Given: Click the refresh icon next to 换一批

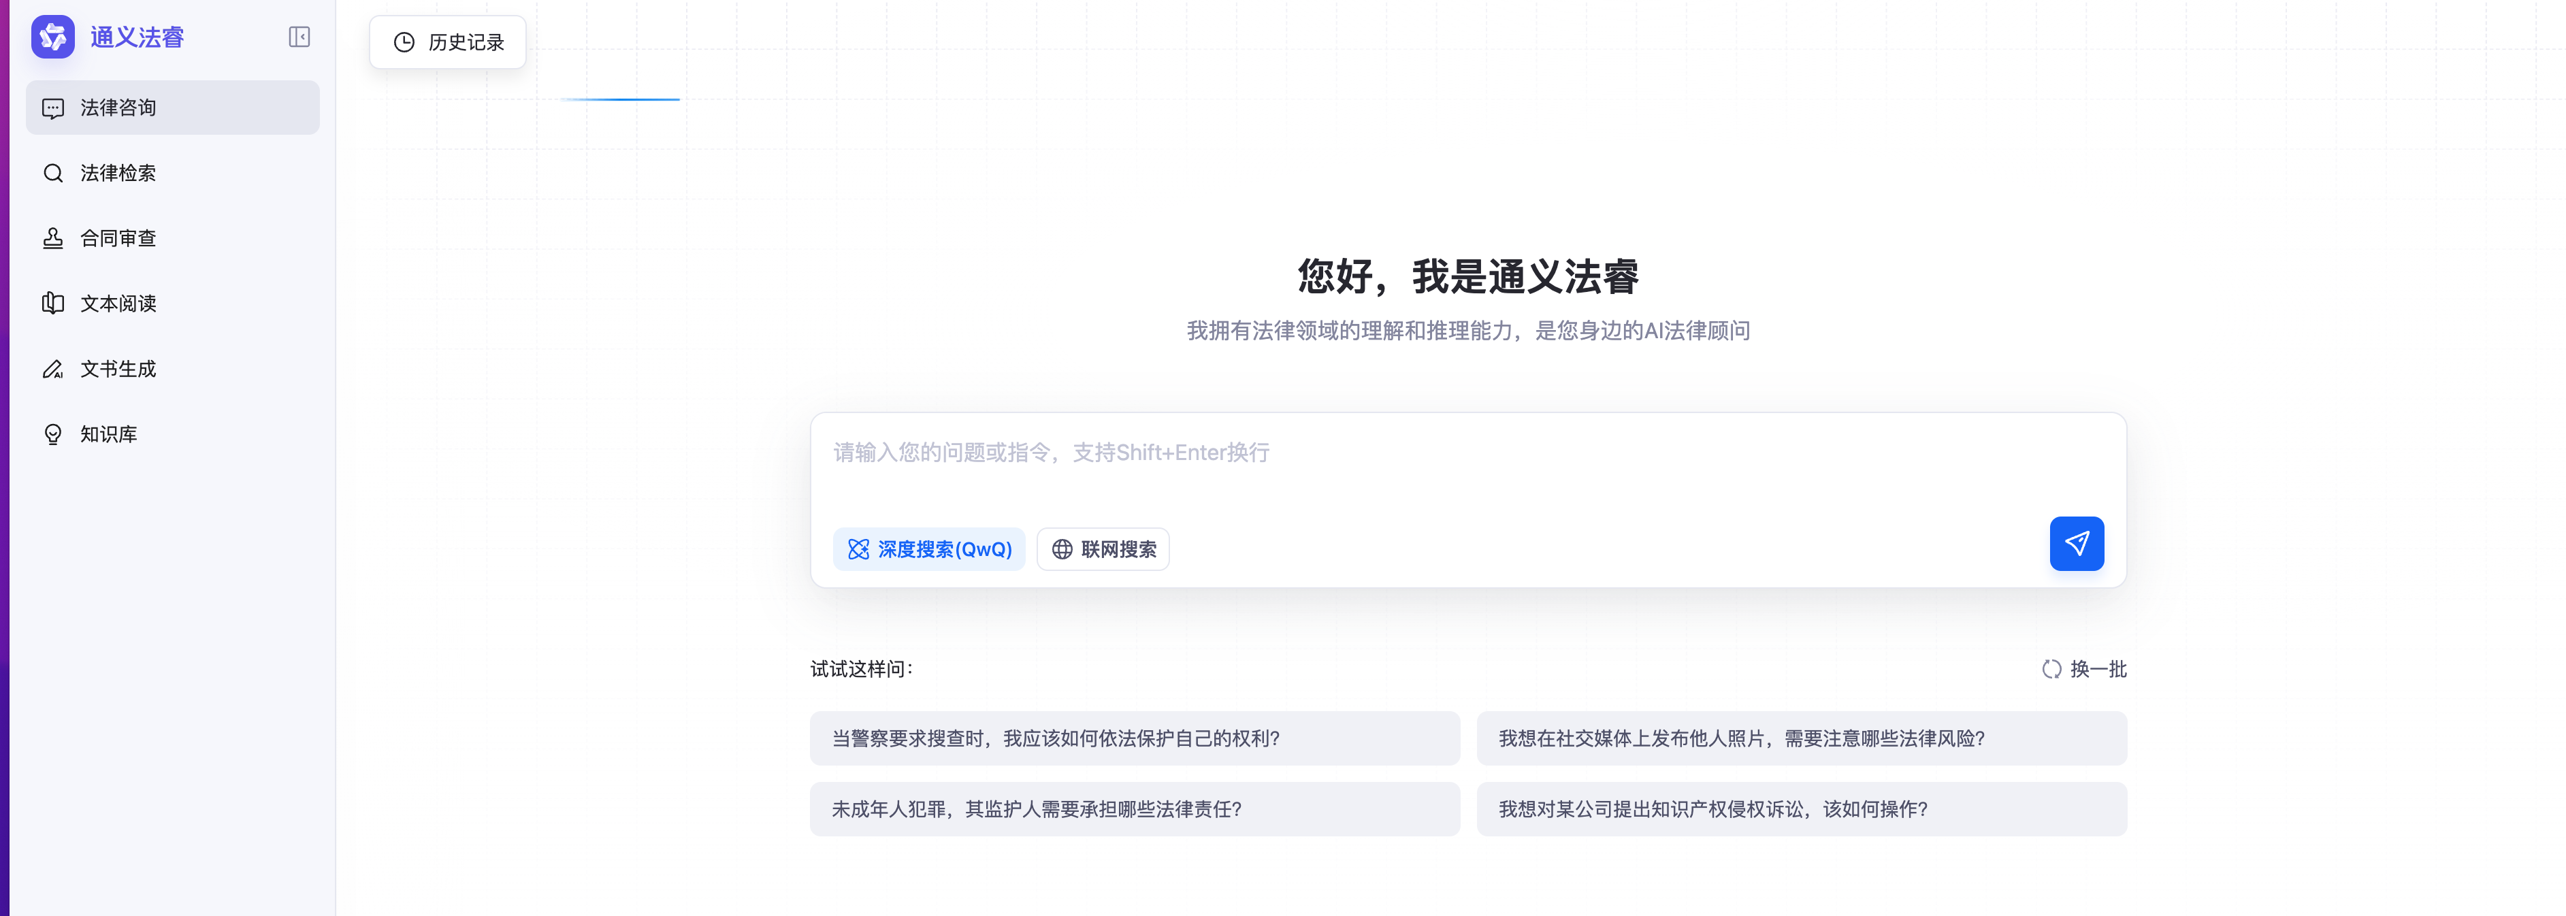Looking at the screenshot, I should click(x=2051, y=669).
